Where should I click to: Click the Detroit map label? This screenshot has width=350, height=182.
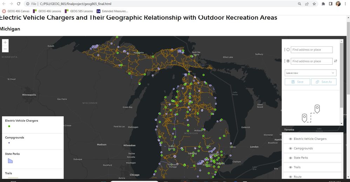tap(221, 163)
